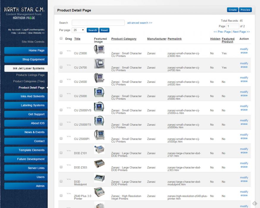The width and height of the screenshot is (260, 208).
Task: Open Template Elements sidebar section
Action: (x=26, y=150)
